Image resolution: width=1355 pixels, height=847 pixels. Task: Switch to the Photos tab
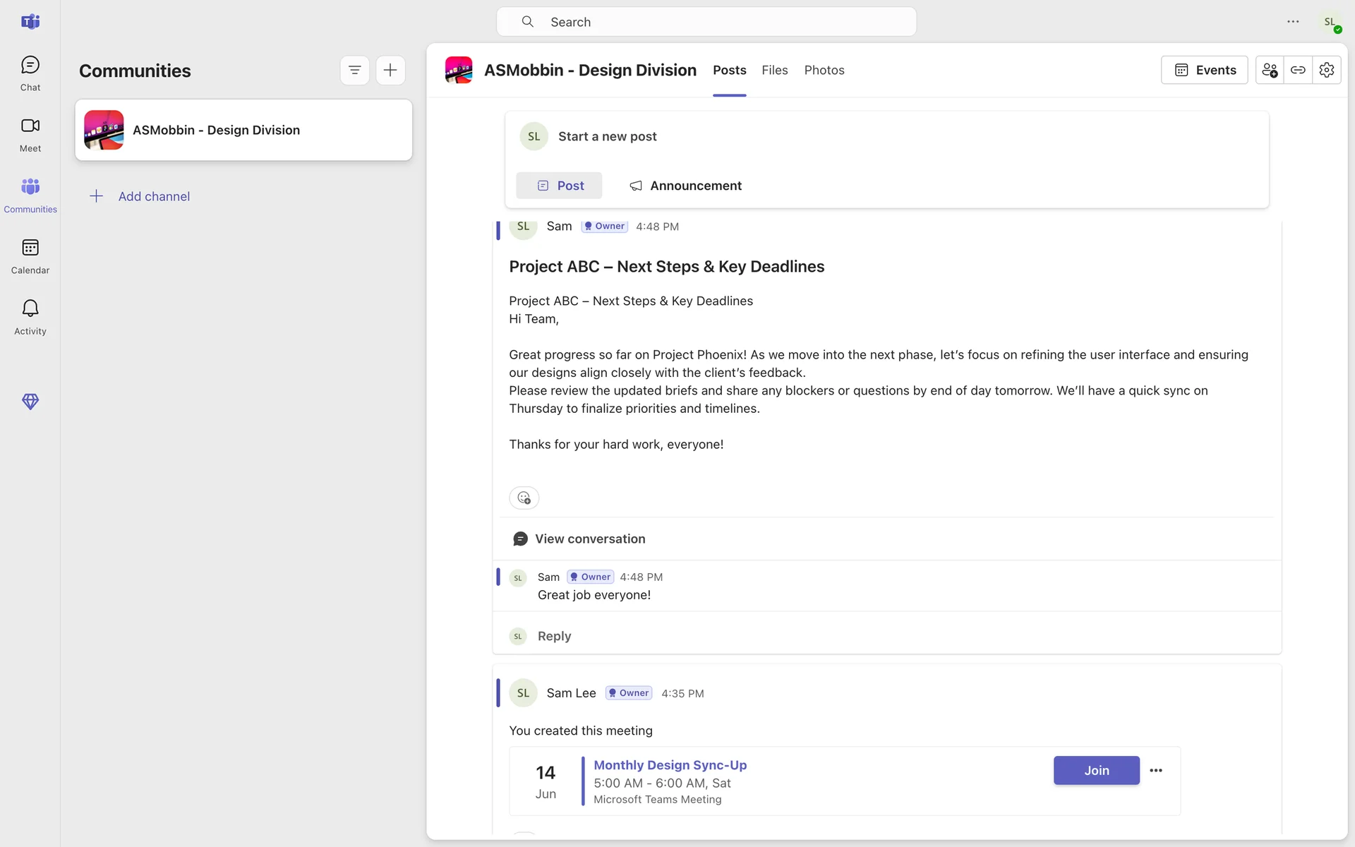[824, 70]
